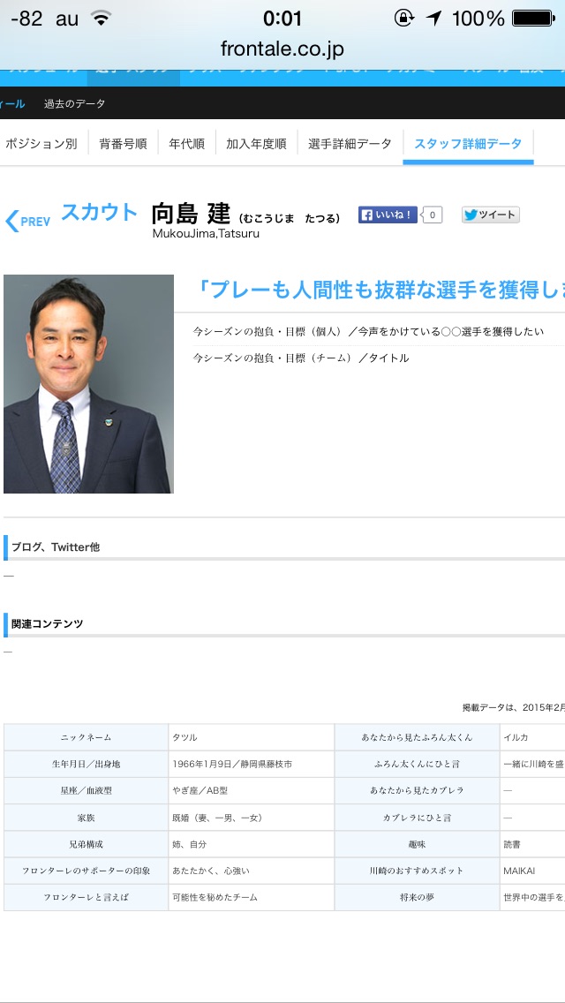
Task: Tap the Facebook like count bubble
Action: (433, 215)
